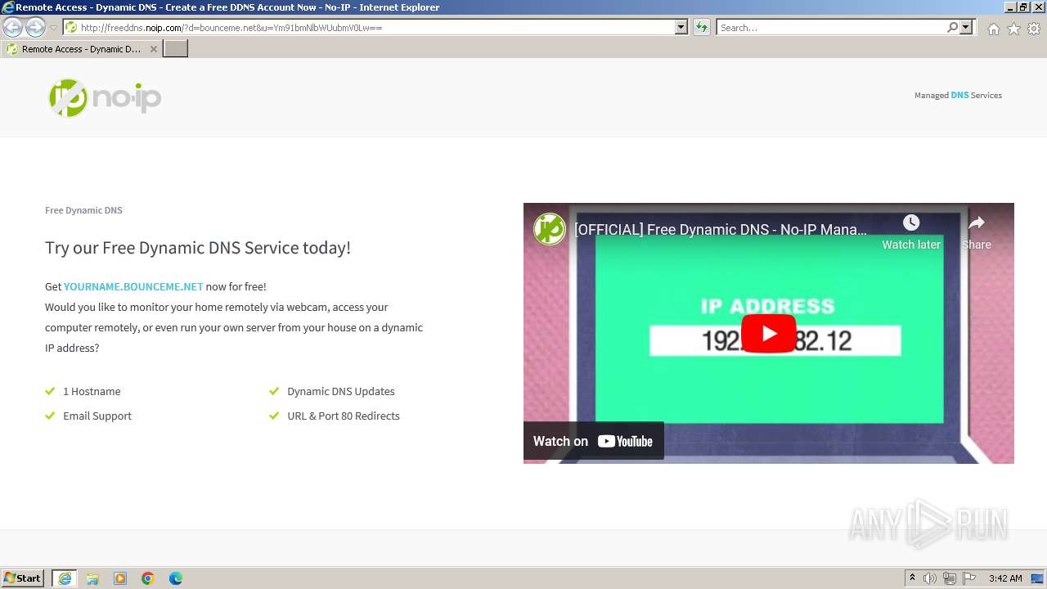The image size is (1047, 589).
Task: Open the Home icon in toolbar
Action: point(993,29)
